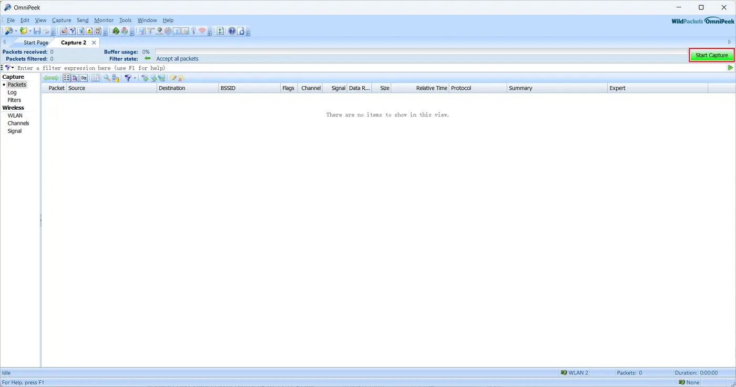Click the Relative Time column header
Image resolution: width=736 pixels, height=387 pixels.
point(420,88)
